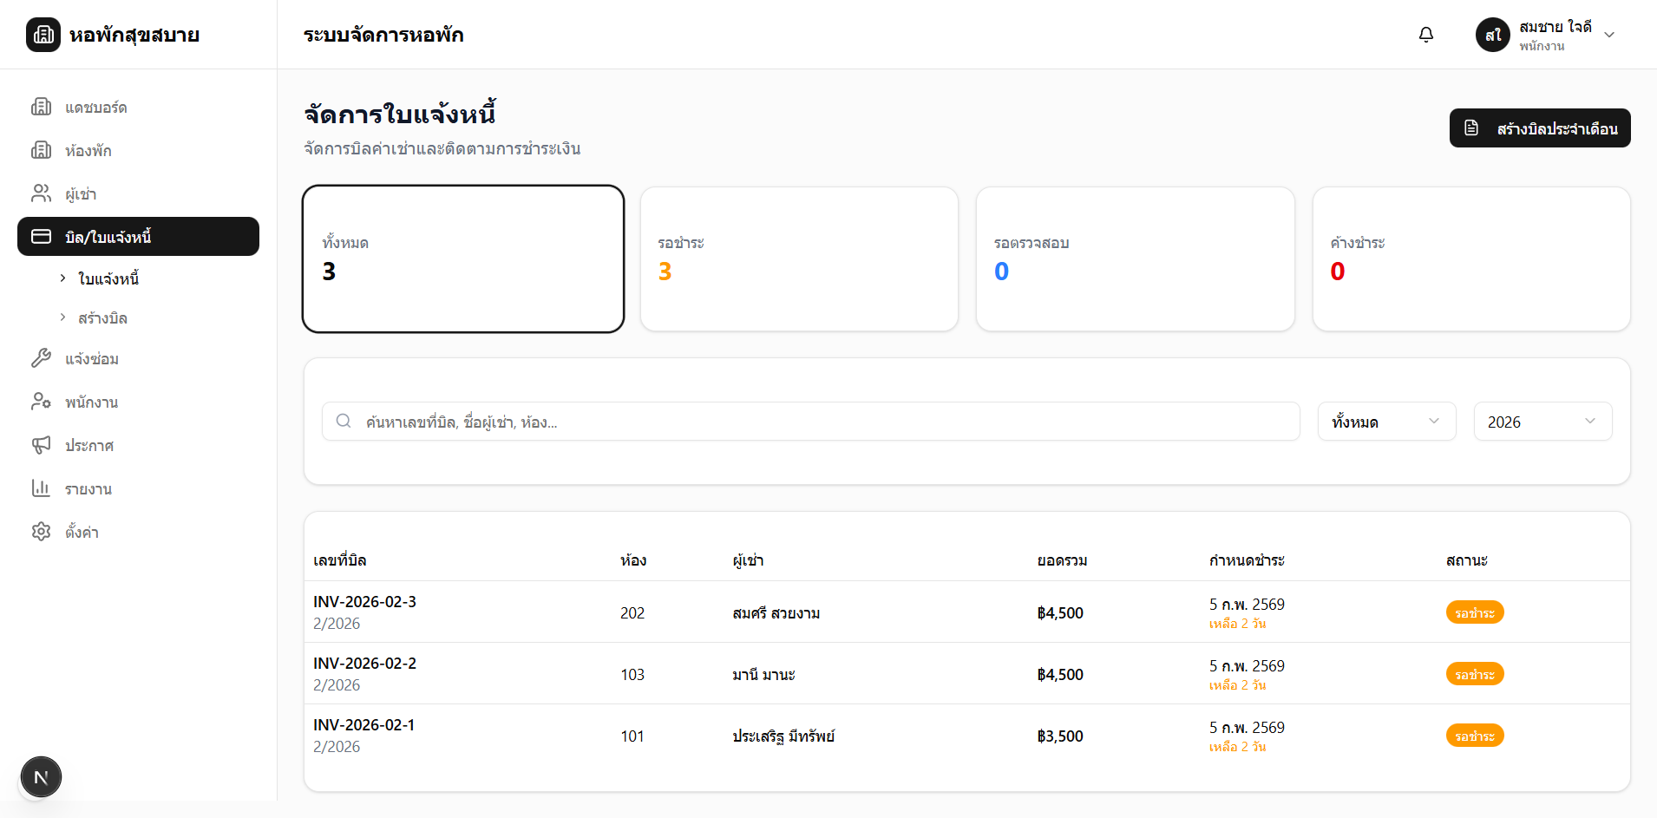Select บิล/ใบแจ้งหนี้ menu item
1657x818 pixels.
[138, 237]
